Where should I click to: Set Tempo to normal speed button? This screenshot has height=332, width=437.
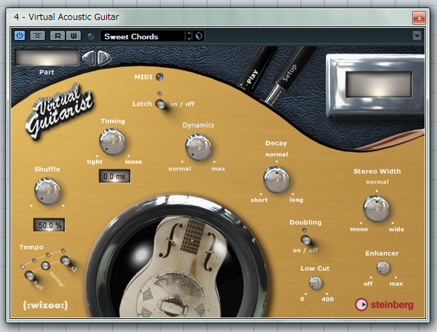point(45,266)
